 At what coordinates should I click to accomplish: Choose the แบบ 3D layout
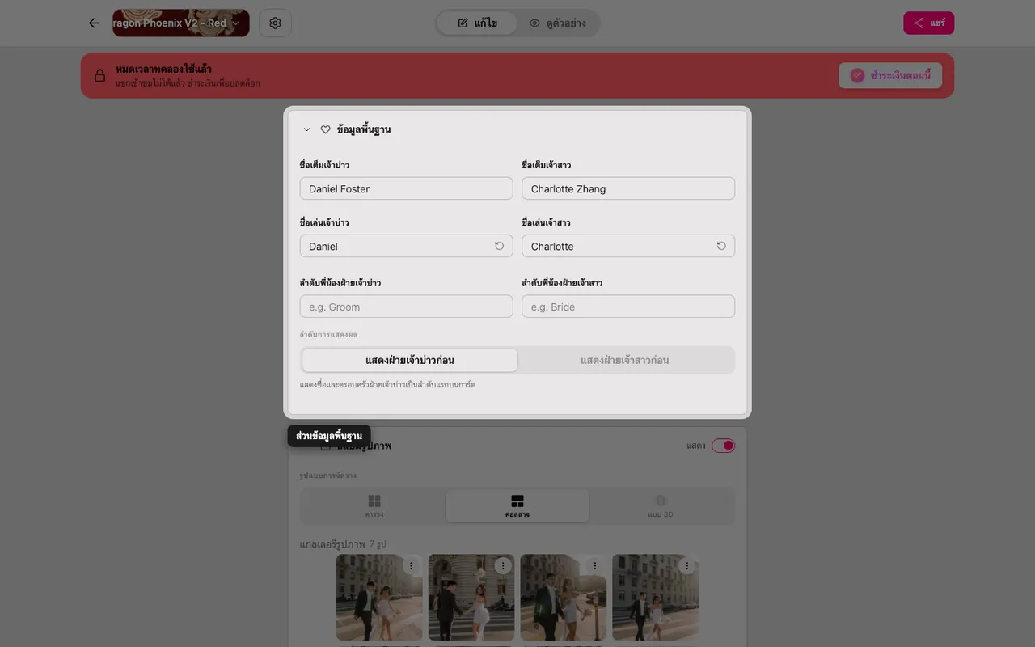661,506
